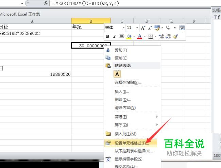Apply center alignment from mini toolbar

pyautogui.click(x=122, y=36)
